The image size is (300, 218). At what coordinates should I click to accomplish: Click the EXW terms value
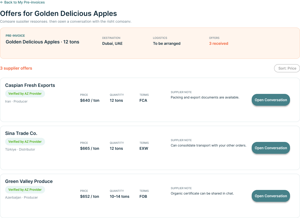click(144, 148)
